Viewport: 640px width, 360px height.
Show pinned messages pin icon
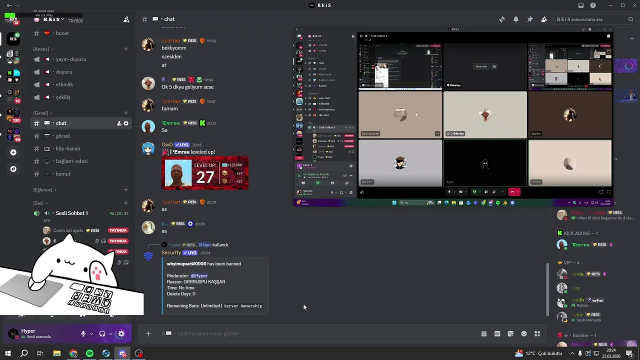pyautogui.click(x=530, y=19)
